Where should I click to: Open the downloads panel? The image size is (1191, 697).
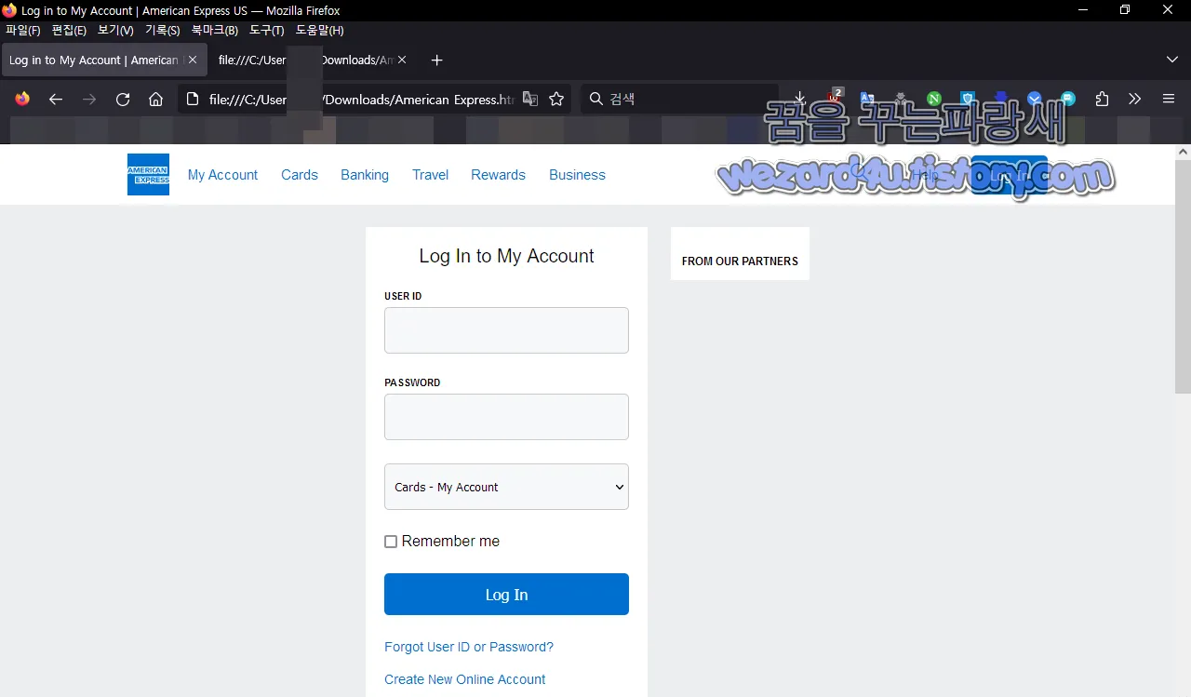pos(800,99)
